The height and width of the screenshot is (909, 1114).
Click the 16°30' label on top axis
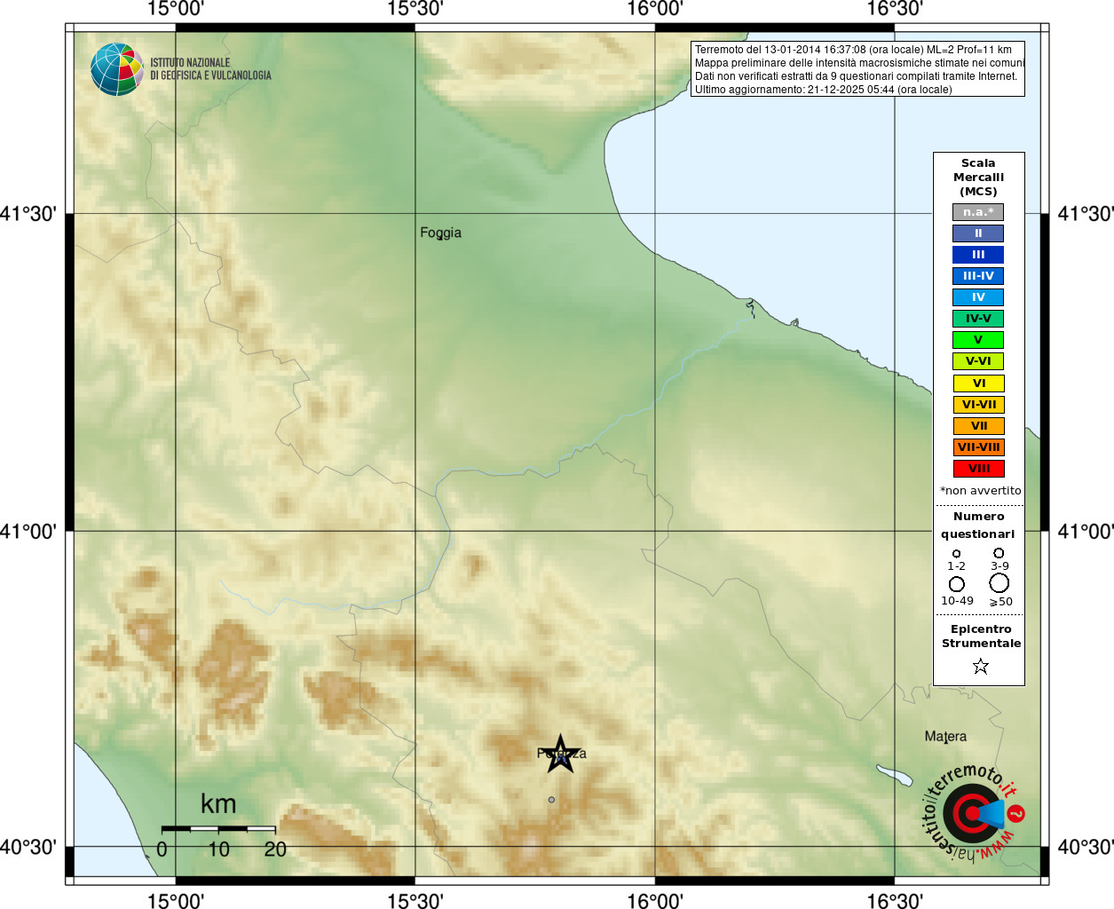pos(895,9)
